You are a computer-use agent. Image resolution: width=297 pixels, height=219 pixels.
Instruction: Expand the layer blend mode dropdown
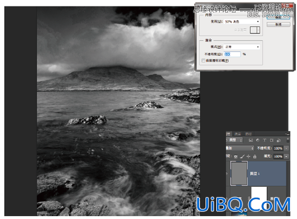coord(240,148)
